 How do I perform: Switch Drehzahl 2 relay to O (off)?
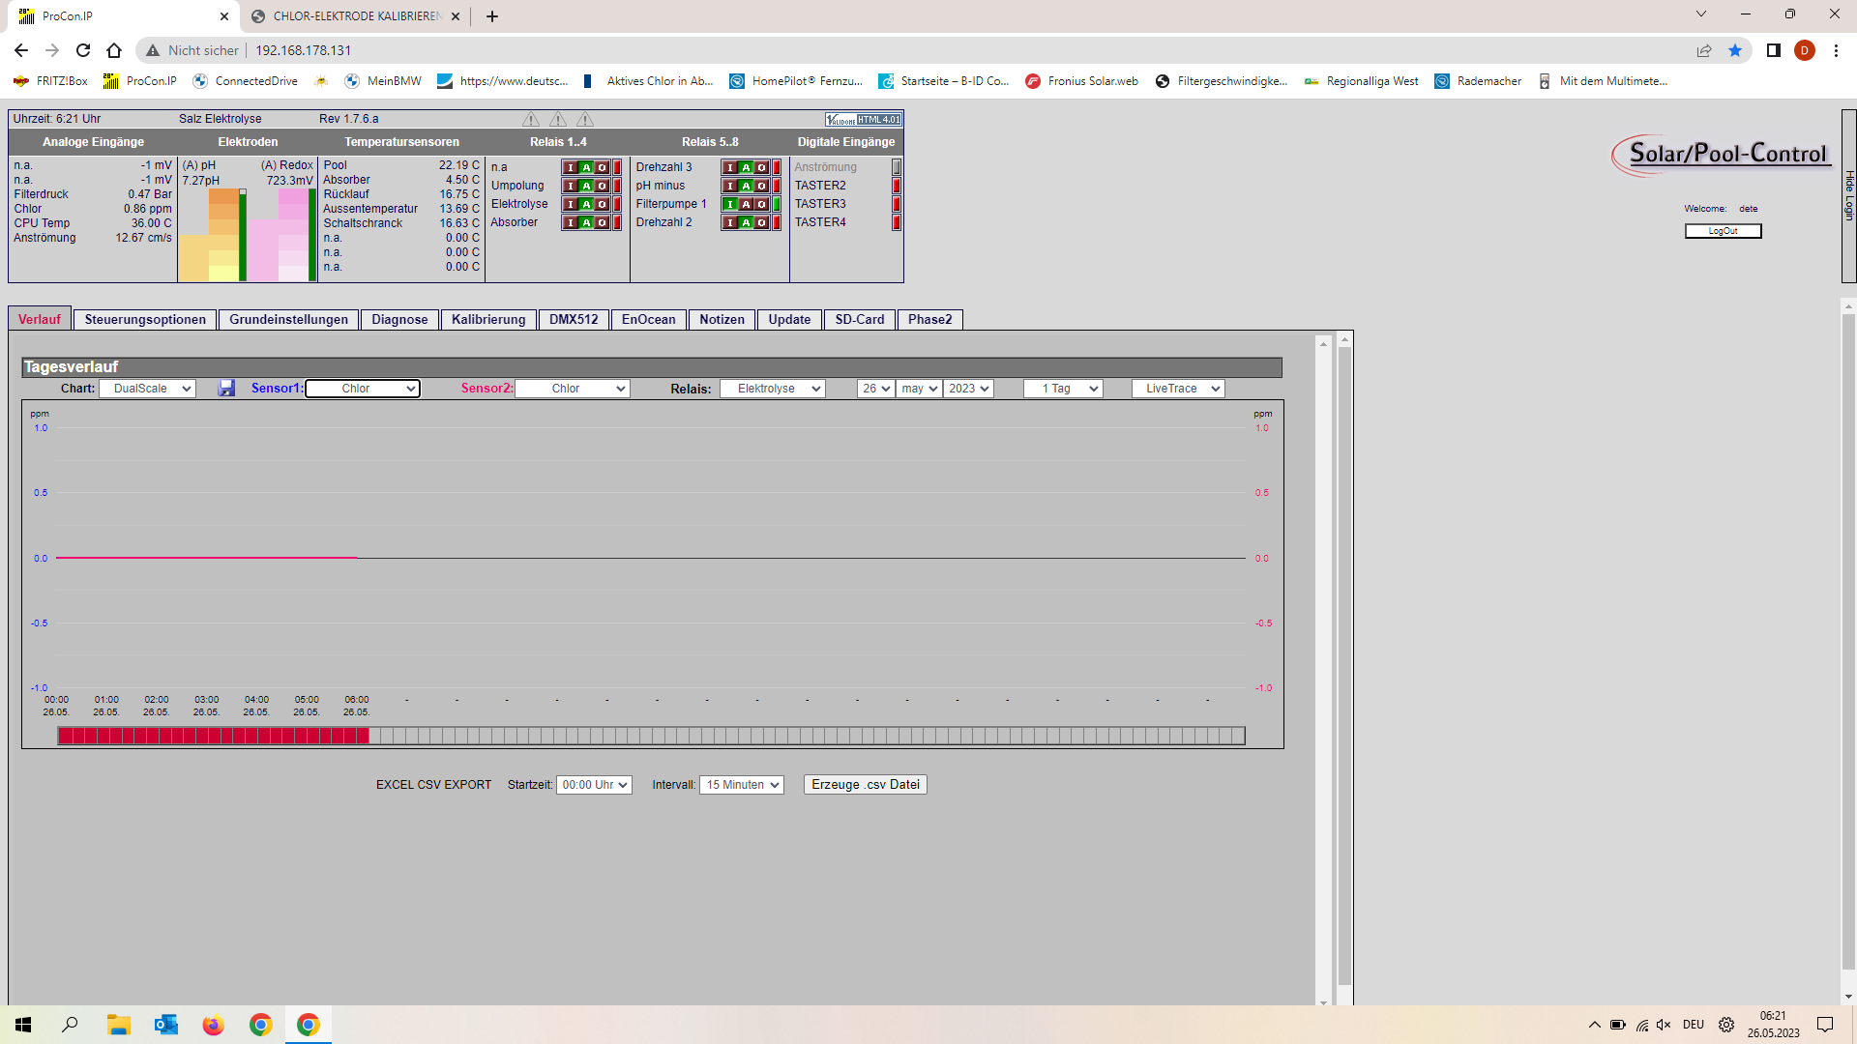coord(761,222)
